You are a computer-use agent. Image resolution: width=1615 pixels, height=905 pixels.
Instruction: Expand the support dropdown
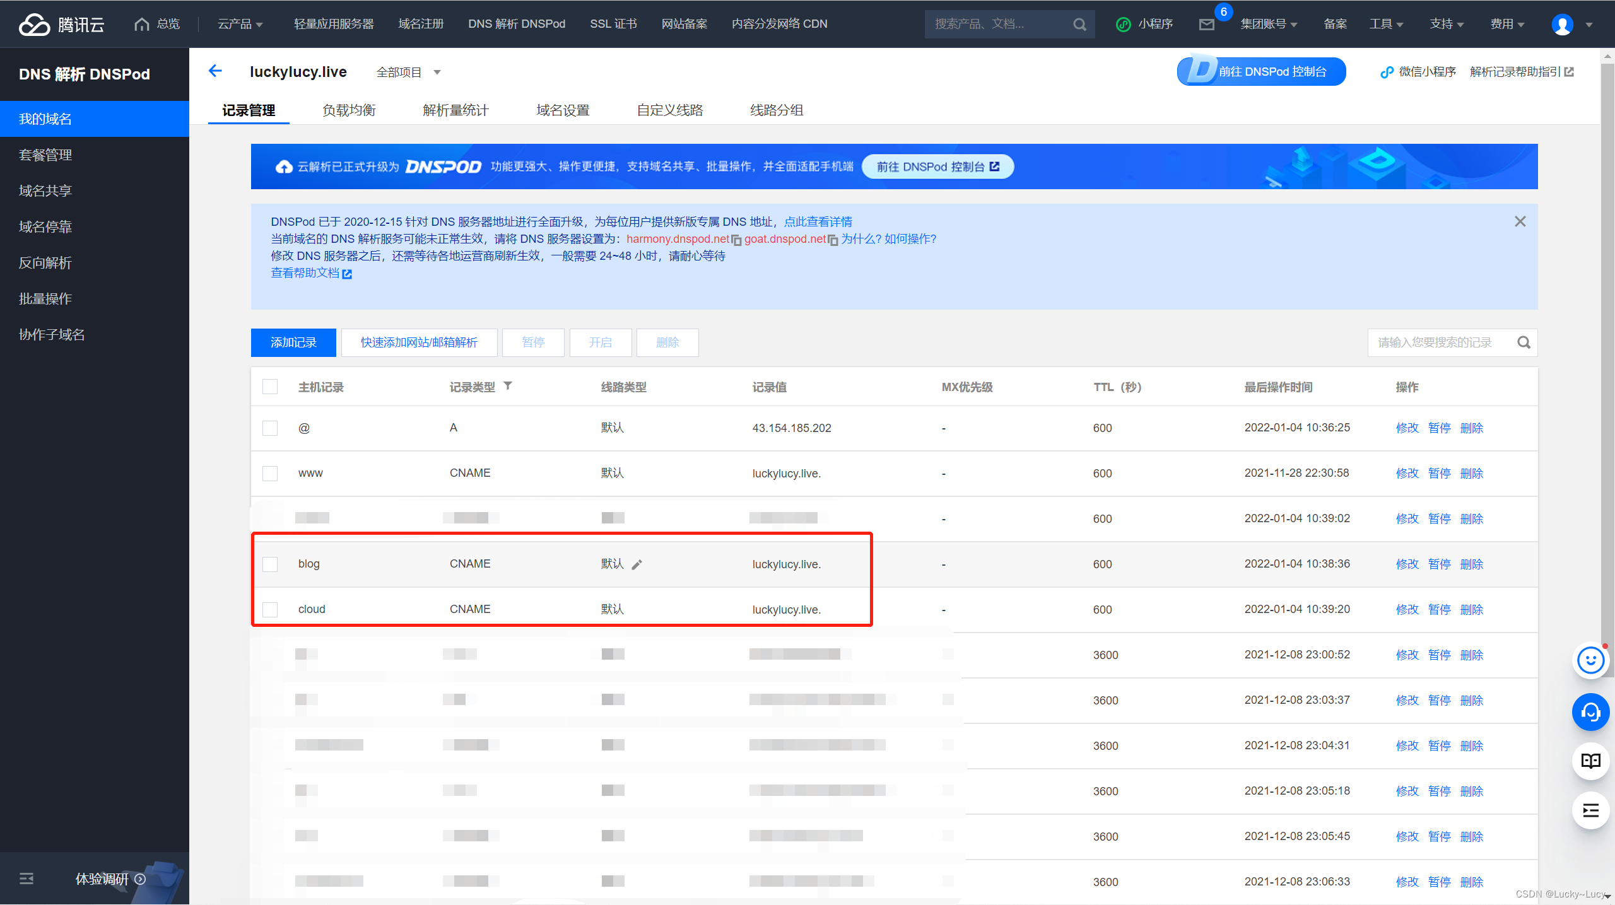(x=1446, y=24)
